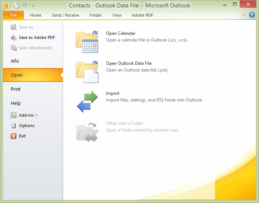Click the Save Attachments icon
This screenshot has height=203, width=259.
pyautogui.click(x=14, y=48)
